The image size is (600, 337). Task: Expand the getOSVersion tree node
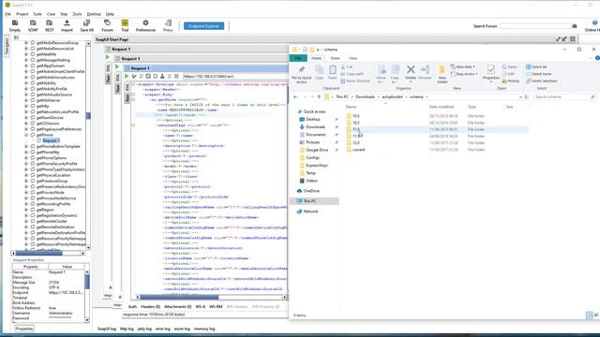pyautogui.click(x=26, y=124)
